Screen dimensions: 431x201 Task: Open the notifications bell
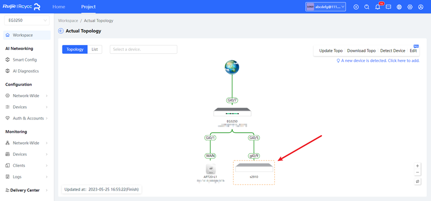(x=378, y=7)
